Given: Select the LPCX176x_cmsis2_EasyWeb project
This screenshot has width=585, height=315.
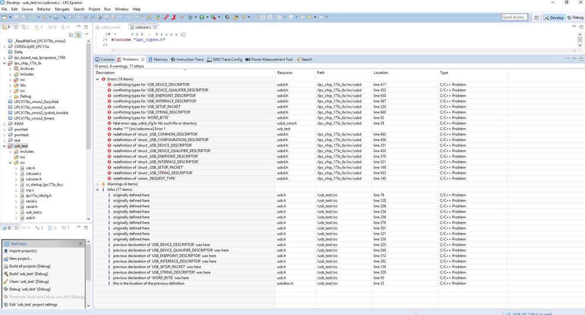Looking at the screenshot, I should 36,102.
